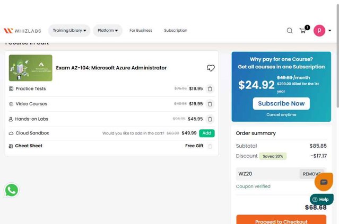
Task: Click the Subtotal $85.85 value
Action: click(x=318, y=146)
